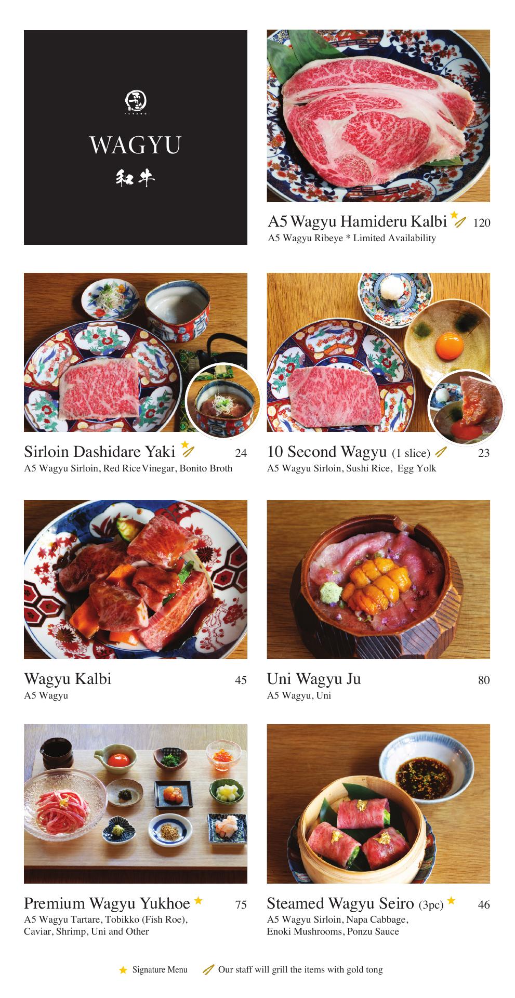Select the Wagyu Kalbi item title
The width and height of the screenshot is (515, 998).
pos(68,679)
